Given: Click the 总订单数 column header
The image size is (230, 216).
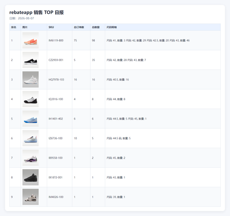Looking at the screenshot, I should [x=79, y=27].
